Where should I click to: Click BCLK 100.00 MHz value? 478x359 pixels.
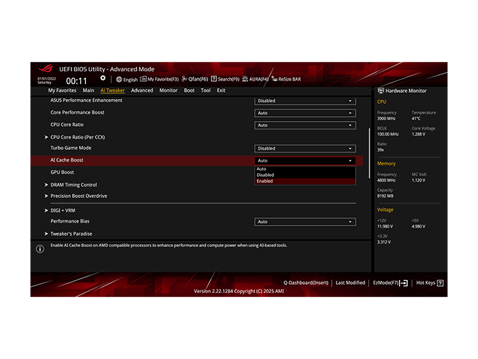pyautogui.click(x=388, y=134)
